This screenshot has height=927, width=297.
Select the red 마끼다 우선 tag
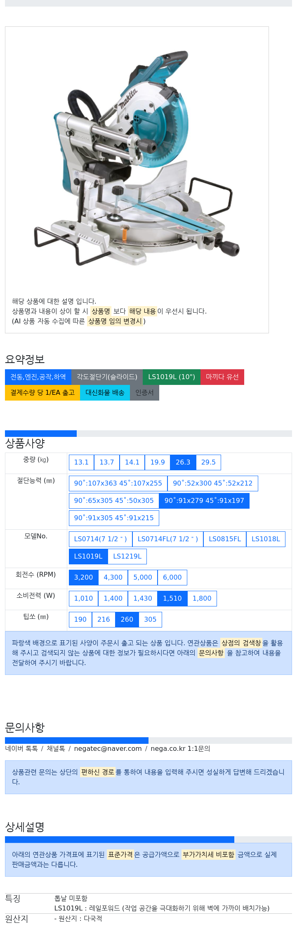point(222,377)
